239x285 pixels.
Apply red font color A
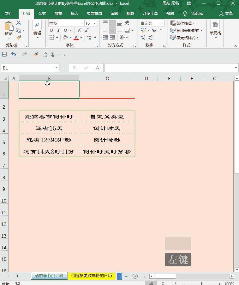(x=76, y=38)
